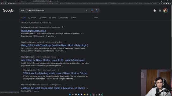Click 'Feb 23, 2019 · 1 answer' text
This screenshot has width=172, height=96.
pos(30,91)
